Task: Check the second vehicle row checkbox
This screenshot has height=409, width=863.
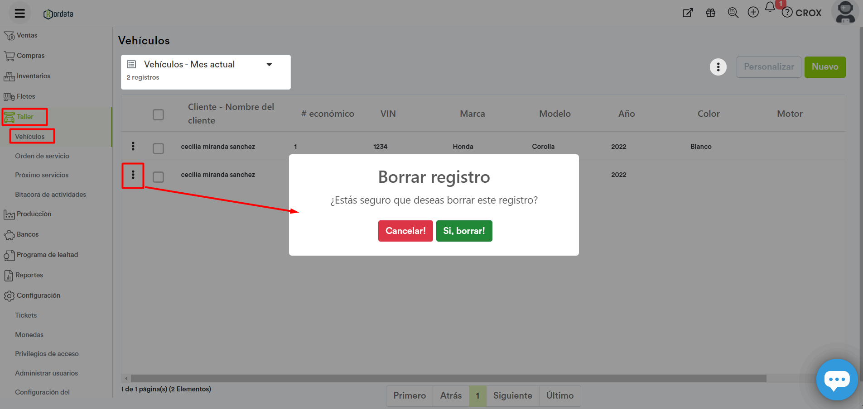Action: [x=158, y=176]
